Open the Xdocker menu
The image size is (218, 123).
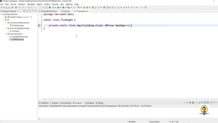click(55, 4)
